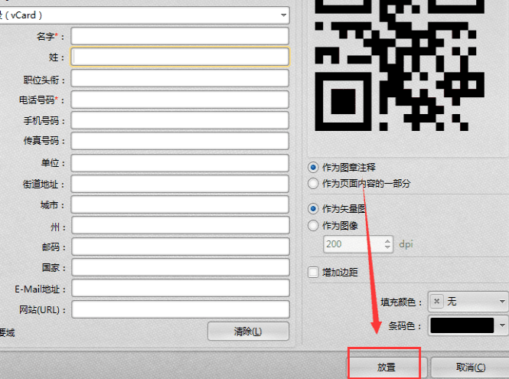
Task: Focus the 国家 field
Action: [x=180, y=267]
